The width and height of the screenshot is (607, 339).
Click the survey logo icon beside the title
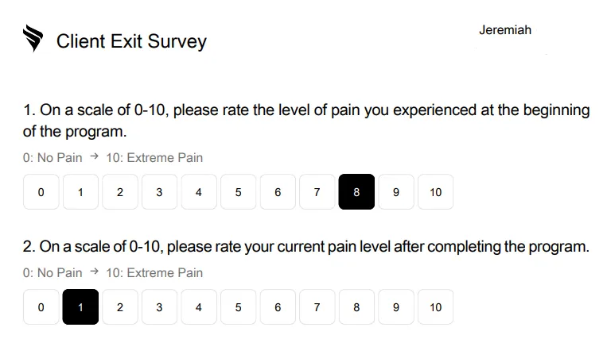33,38
